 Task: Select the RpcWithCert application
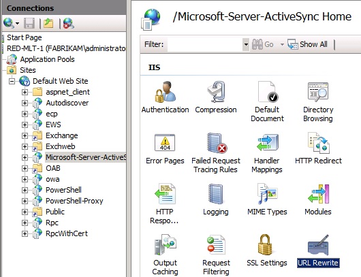[x=67, y=233]
